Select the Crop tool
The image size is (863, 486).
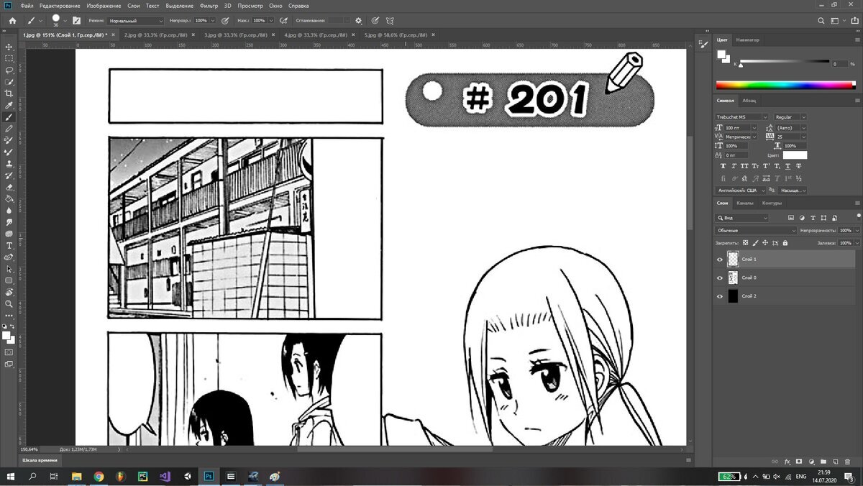click(9, 93)
